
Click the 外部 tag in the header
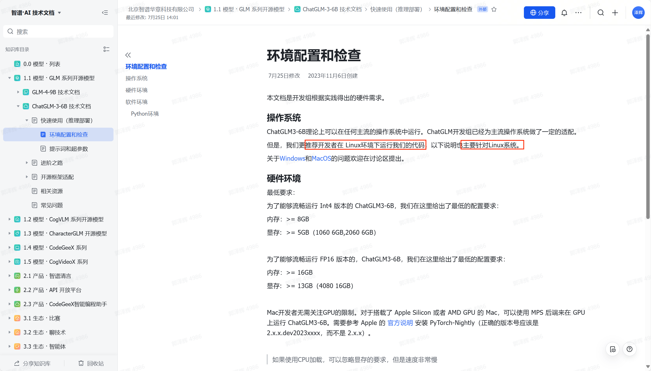click(483, 9)
